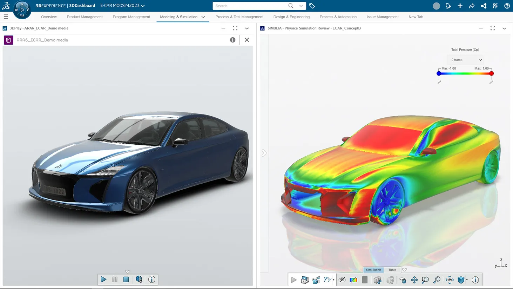Image resolution: width=513 pixels, height=289 pixels.
Task: Switch to the Tools tab in SIMULIA viewer
Action: tap(392, 270)
